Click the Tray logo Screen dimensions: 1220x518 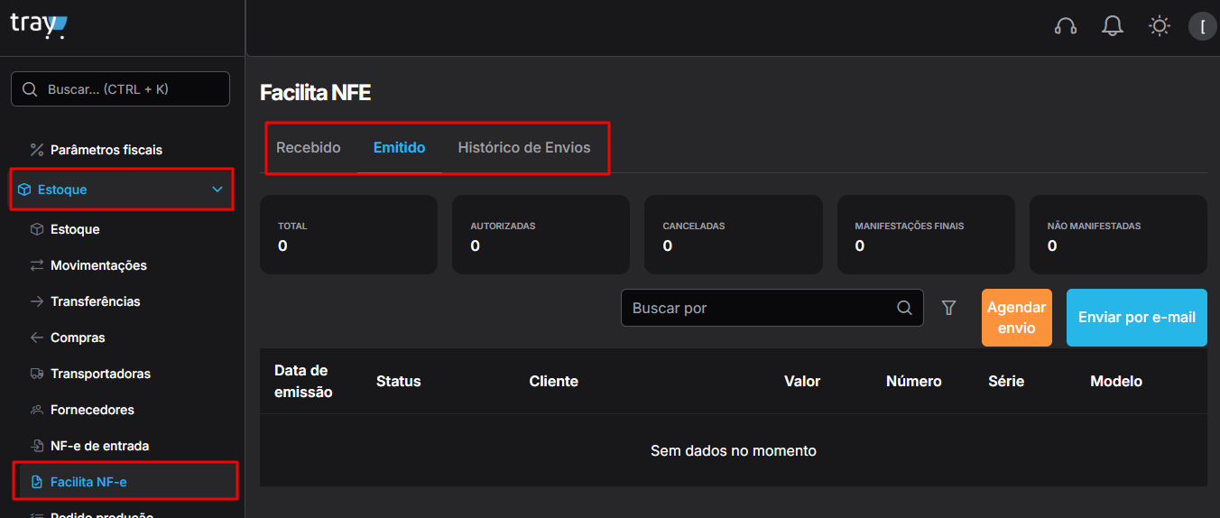pyautogui.click(x=38, y=25)
